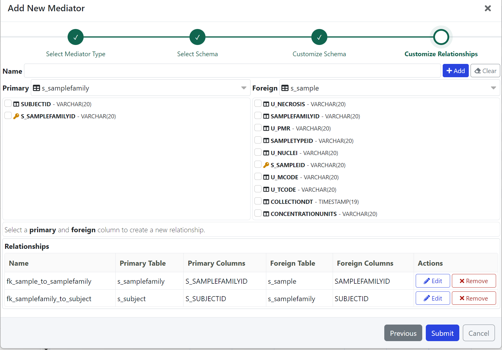This screenshot has height=350, width=502.
Task: Remove the fk_samplefamily_to_subject relationship
Action: [474, 298]
